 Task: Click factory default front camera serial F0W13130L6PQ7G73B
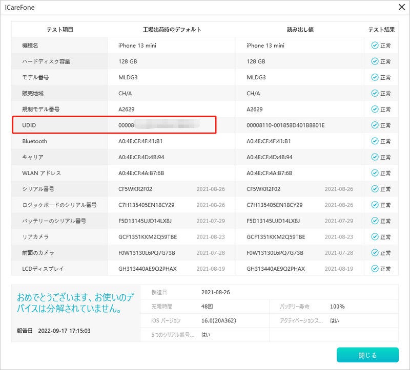click(147, 253)
